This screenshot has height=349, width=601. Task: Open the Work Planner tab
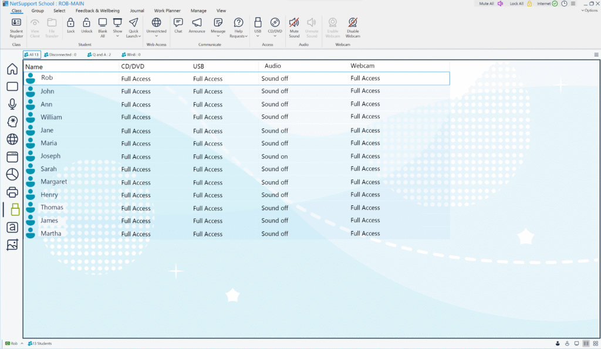click(x=167, y=11)
